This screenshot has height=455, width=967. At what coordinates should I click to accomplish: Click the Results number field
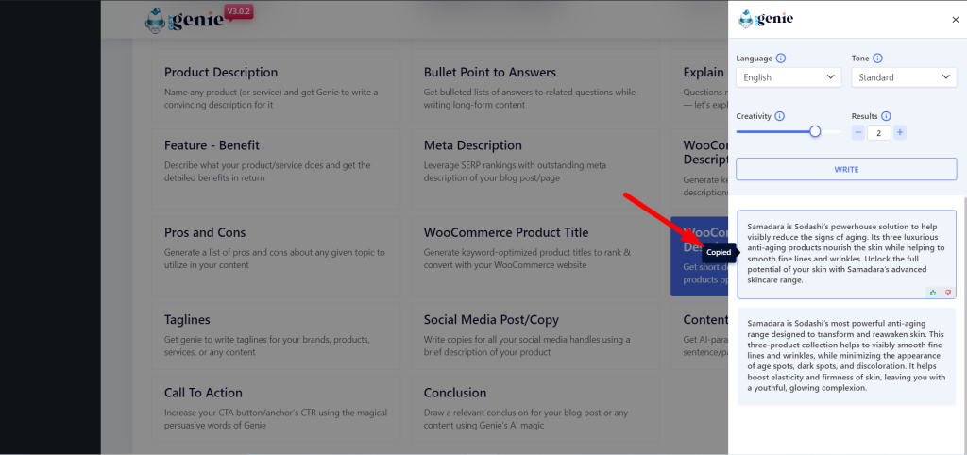pyautogui.click(x=879, y=132)
